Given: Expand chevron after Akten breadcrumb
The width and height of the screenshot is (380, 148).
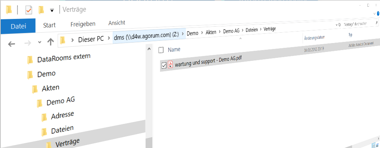Looking at the screenshot, I should point(220,32).
